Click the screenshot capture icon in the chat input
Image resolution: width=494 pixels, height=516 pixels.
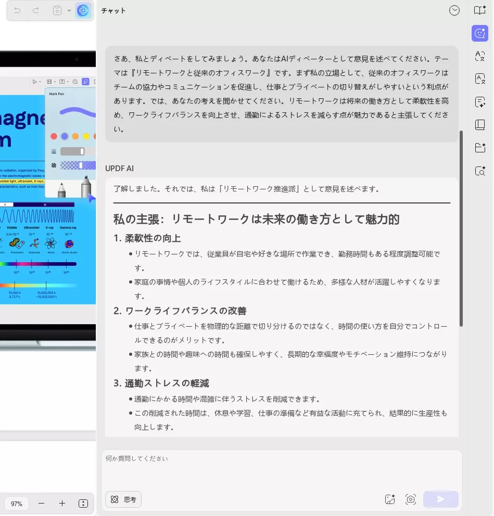click(410, 499)
